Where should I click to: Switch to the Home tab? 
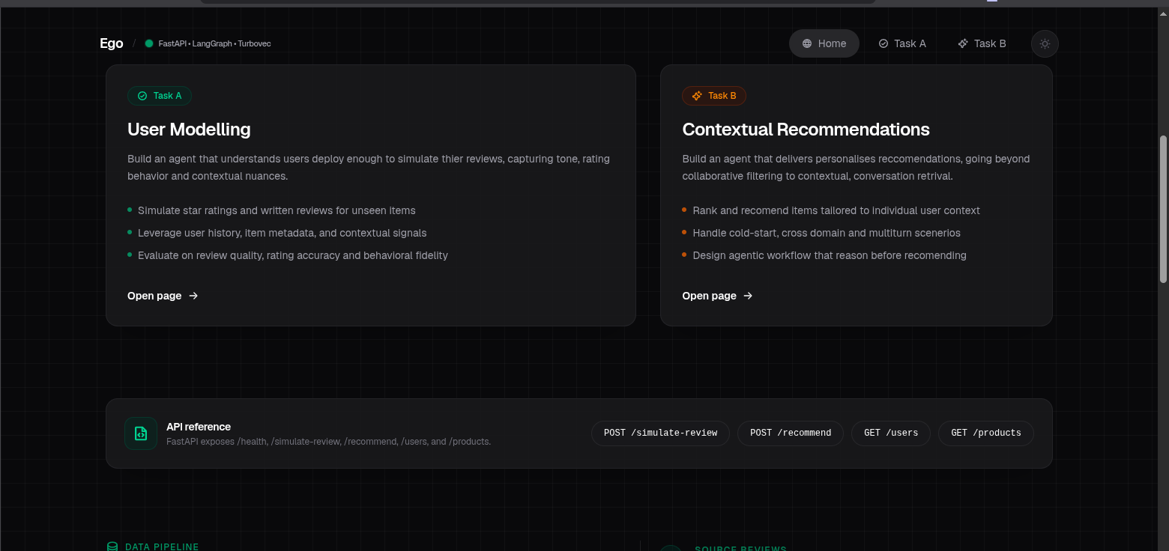824,43
